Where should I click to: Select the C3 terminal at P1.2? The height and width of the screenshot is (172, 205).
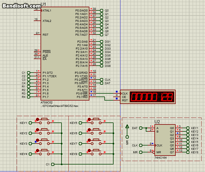(28, 80)
